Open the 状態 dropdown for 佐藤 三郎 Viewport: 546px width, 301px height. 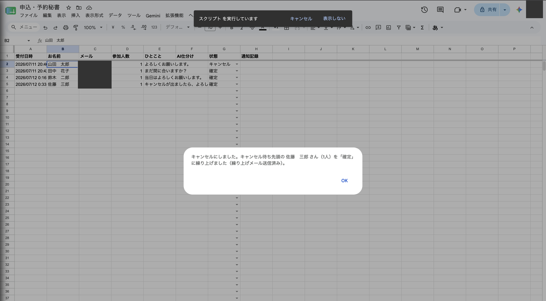[x=237, y=84]
